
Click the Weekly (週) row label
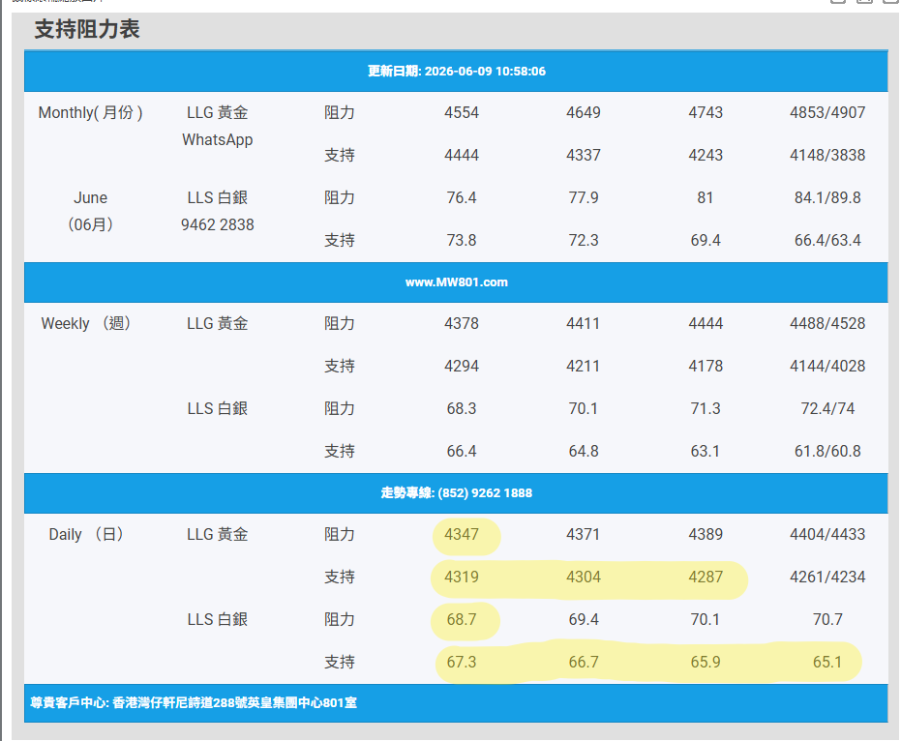point(86,323)
